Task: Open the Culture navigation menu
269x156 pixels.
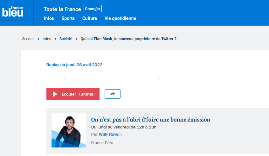Action: [x=90, y=18]
